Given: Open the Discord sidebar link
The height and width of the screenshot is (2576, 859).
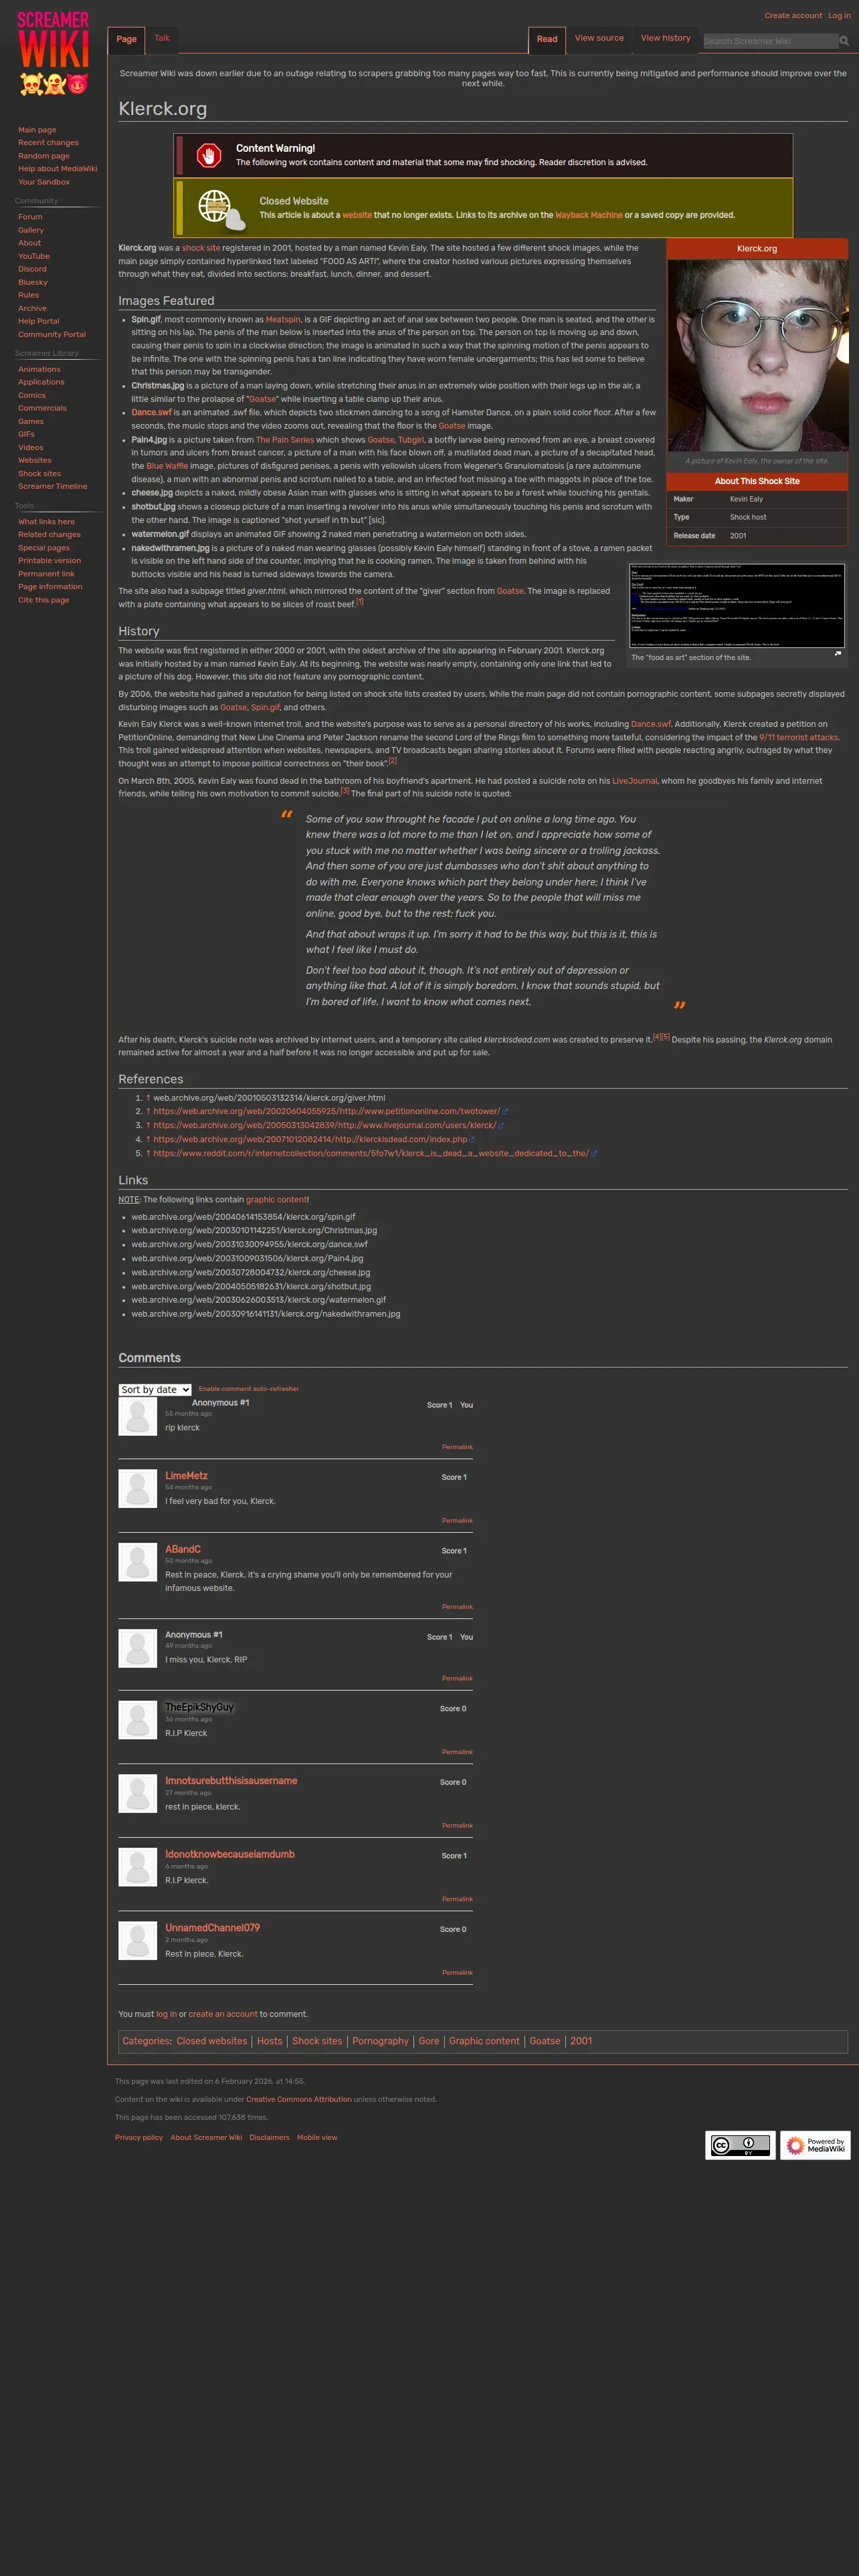Looking at the screenshot, I should pyautogui.click(x=32, y=269).
